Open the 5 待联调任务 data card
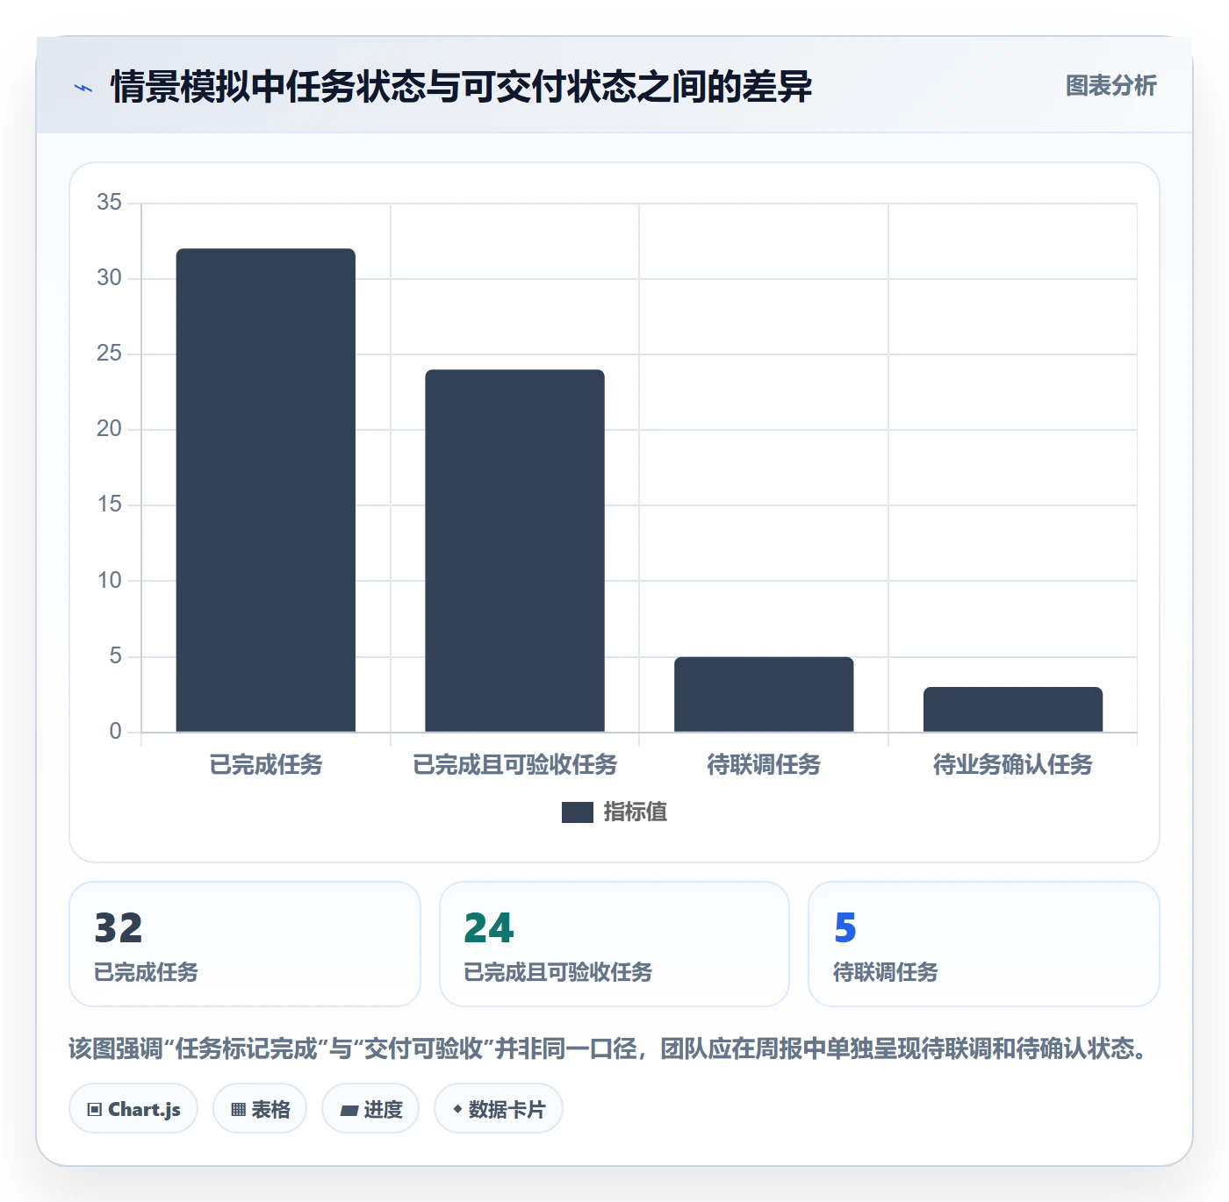 [x=984, y=944]
